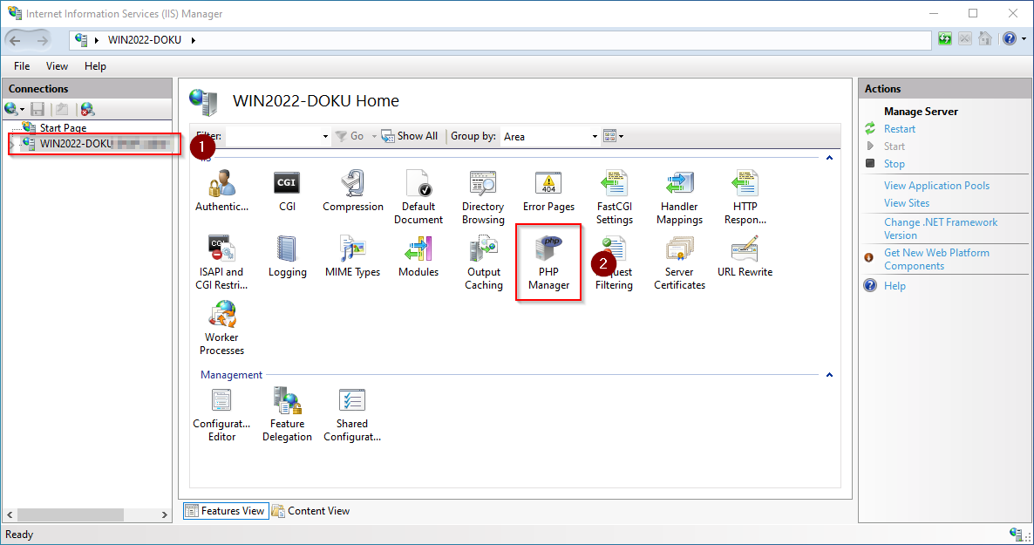The image size is (1034, 545).
Task: Click the delete connection icon in Connections toolbar
Action: tap(87, 109)
